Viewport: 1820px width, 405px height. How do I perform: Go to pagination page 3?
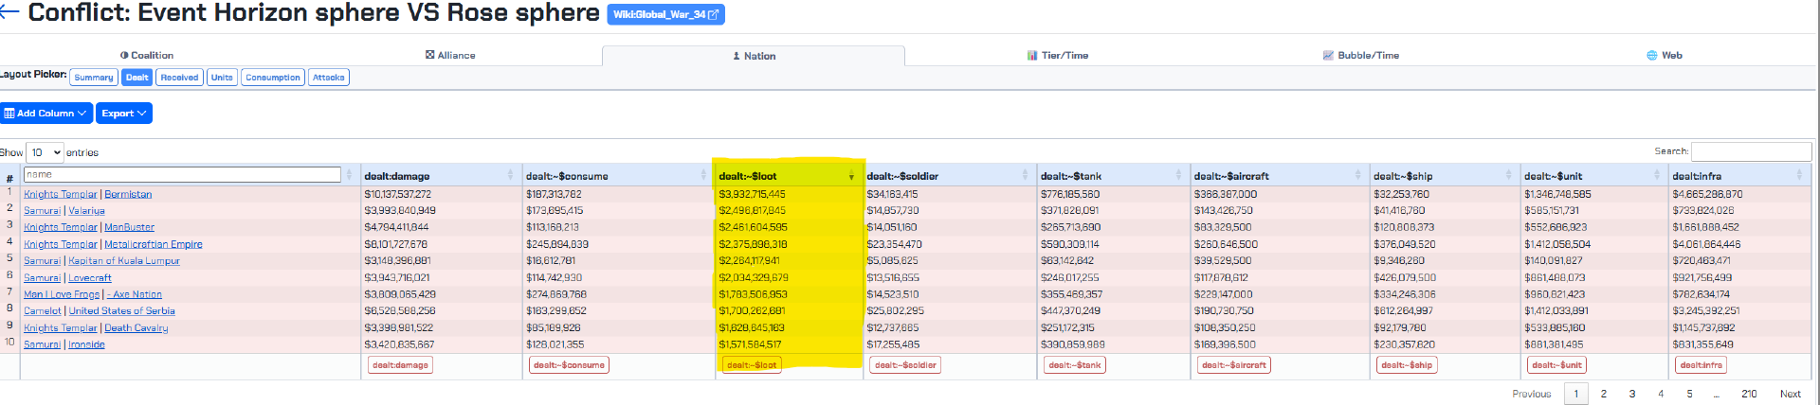pyautogui.click(x=1632, y=394)
